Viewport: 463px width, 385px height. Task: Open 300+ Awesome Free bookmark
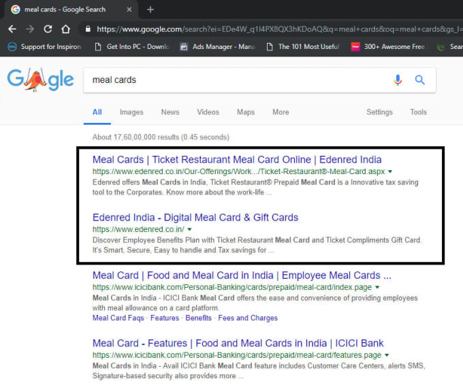(x=388, y=47)
